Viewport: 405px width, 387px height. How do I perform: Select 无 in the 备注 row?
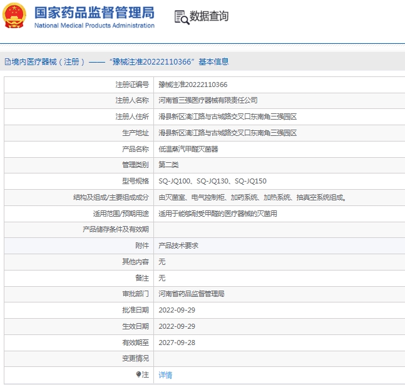(x=162, y=278)
